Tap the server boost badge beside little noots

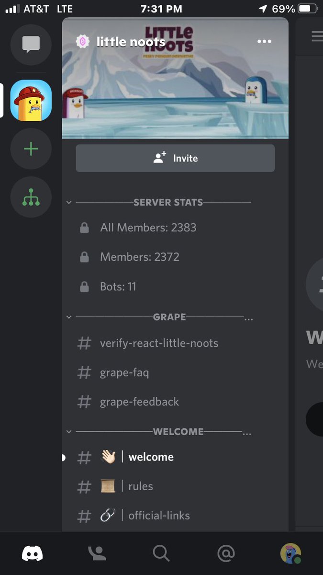tap(83, 42)
